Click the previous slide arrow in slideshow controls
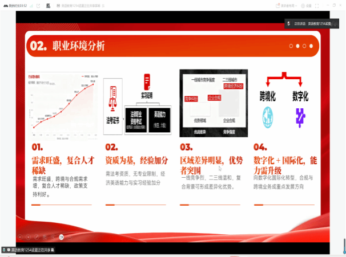 click(21, 236)
